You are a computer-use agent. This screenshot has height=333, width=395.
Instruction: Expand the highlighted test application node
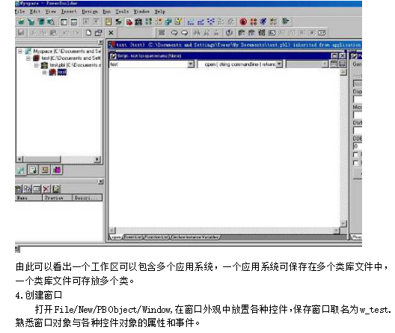coord(45,73)
